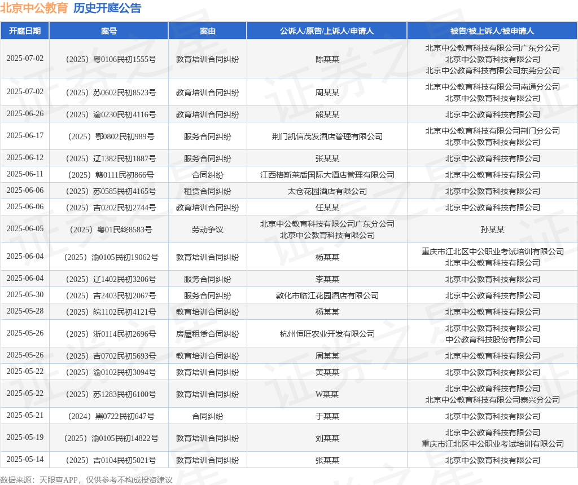The image size is (578, 485).
Task: Click plaintiff 刘某某
Action: (327, 439)
